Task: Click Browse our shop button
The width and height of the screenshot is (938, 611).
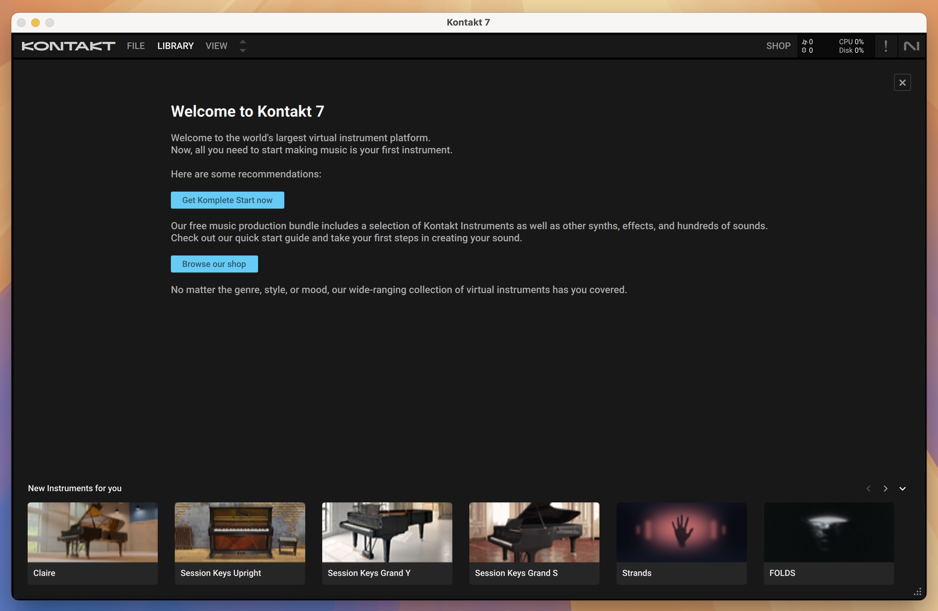Action: (214, 264)
